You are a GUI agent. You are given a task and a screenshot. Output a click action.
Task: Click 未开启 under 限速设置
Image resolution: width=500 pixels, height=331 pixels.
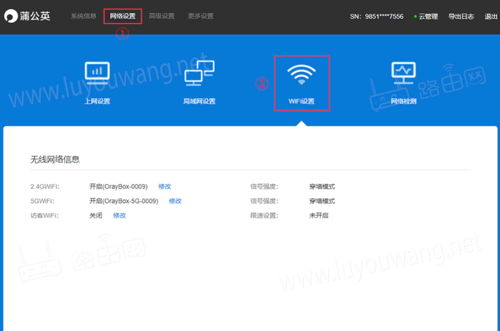point(318,215)
